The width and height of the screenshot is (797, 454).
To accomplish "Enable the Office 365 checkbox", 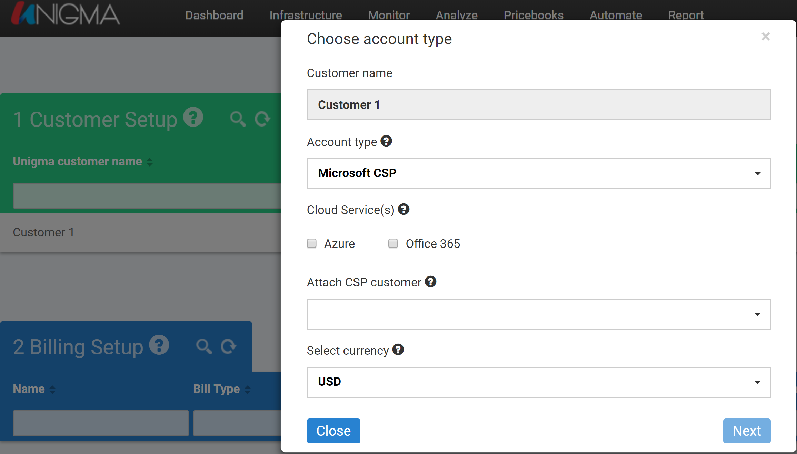I will 393,243.
